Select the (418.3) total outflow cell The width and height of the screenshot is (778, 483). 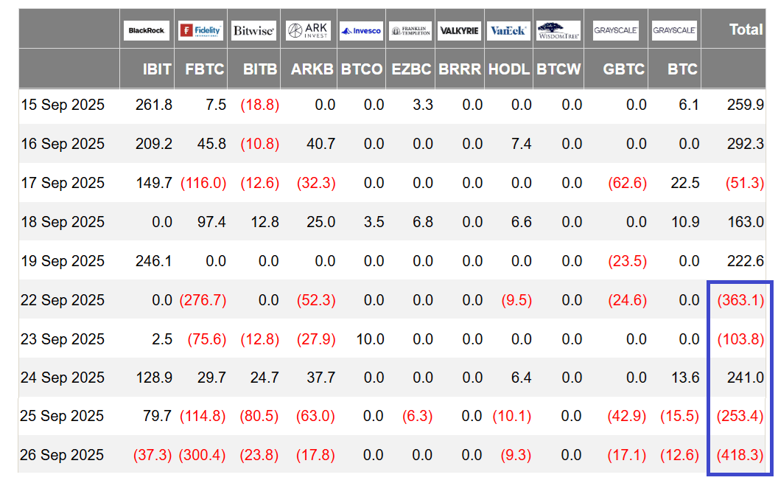pyautogui.click(x=740, y=455)
